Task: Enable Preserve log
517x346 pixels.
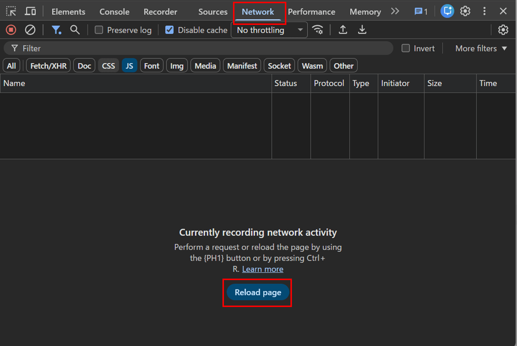Action: [99, 30]
